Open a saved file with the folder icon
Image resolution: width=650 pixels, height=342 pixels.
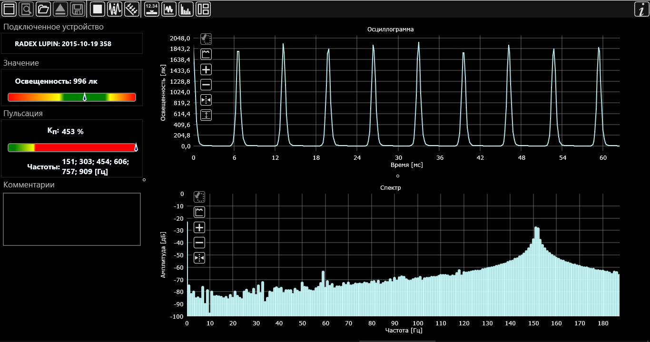coord(43,9)
